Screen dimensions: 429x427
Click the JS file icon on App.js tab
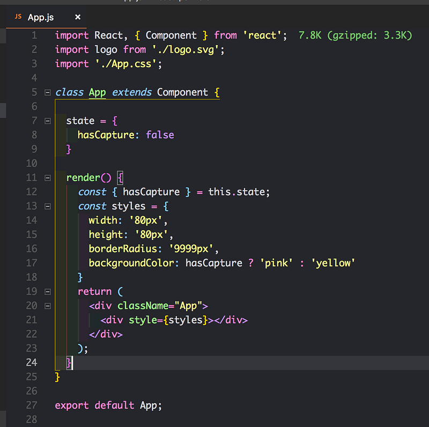pos(18,17)
